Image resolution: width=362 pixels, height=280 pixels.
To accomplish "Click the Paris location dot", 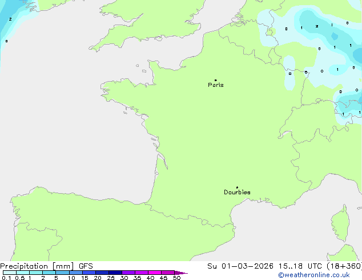I will tap(216, 80).
